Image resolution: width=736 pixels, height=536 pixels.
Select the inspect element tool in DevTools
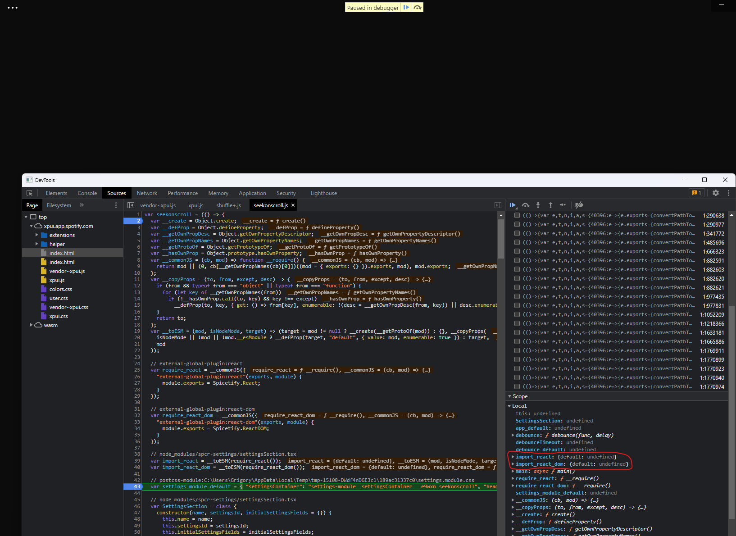[x=30, y=193]
